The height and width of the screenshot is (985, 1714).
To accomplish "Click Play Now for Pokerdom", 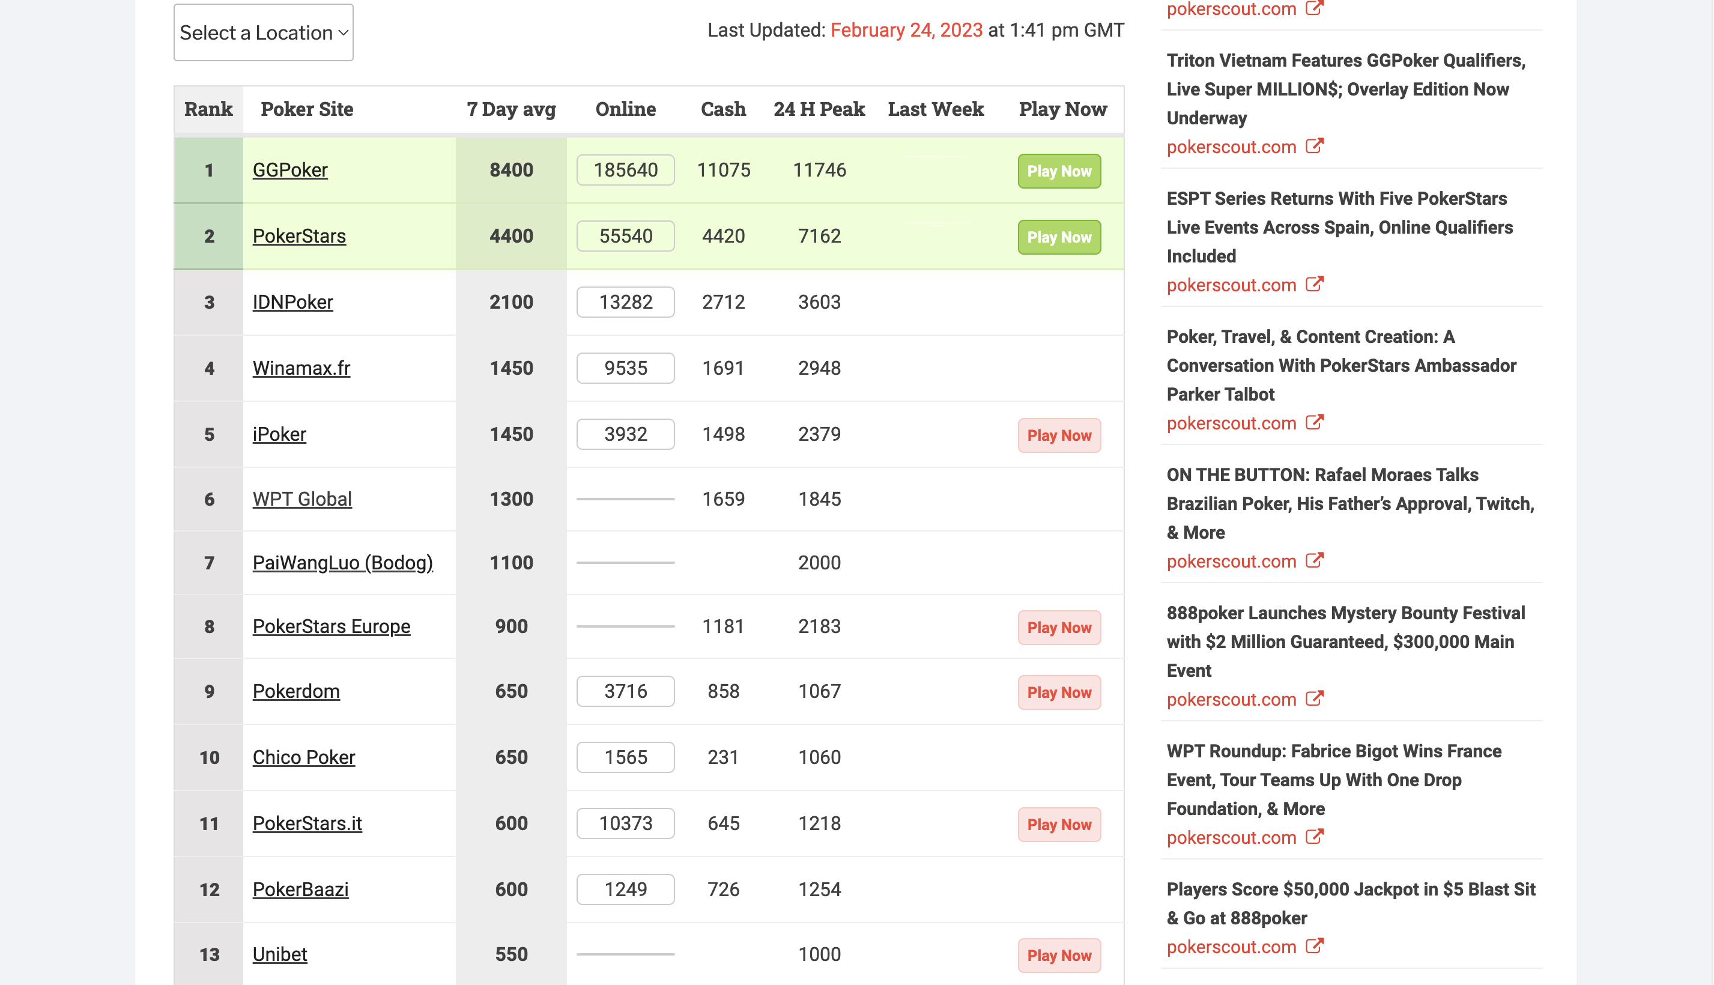I will click(x=1059, y=693).
